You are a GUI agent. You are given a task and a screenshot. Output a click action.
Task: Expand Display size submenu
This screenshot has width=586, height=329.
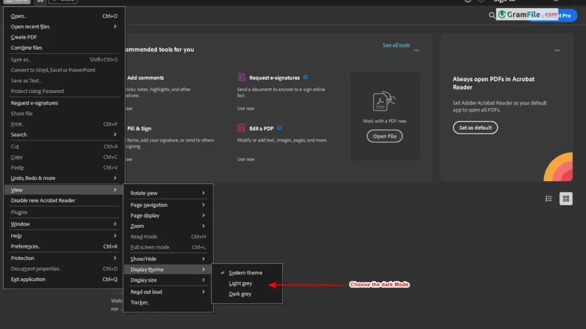pos(168,280)
